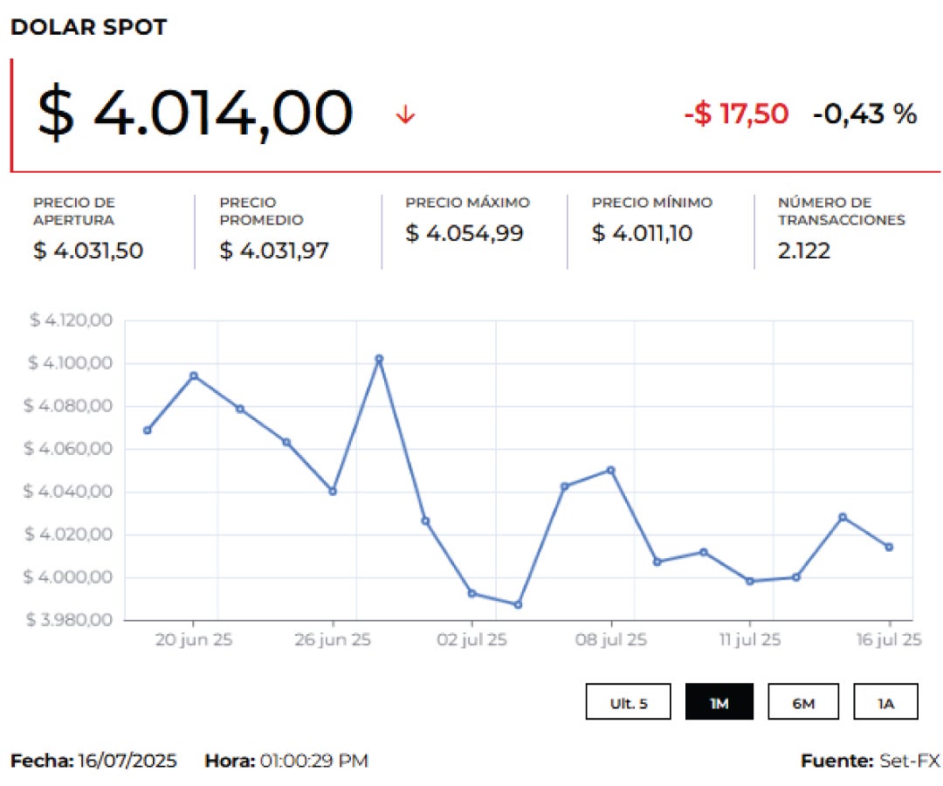The image size is (943, 786).
Task: Click the first leftmost data point on chart
Action: [148, 430]
